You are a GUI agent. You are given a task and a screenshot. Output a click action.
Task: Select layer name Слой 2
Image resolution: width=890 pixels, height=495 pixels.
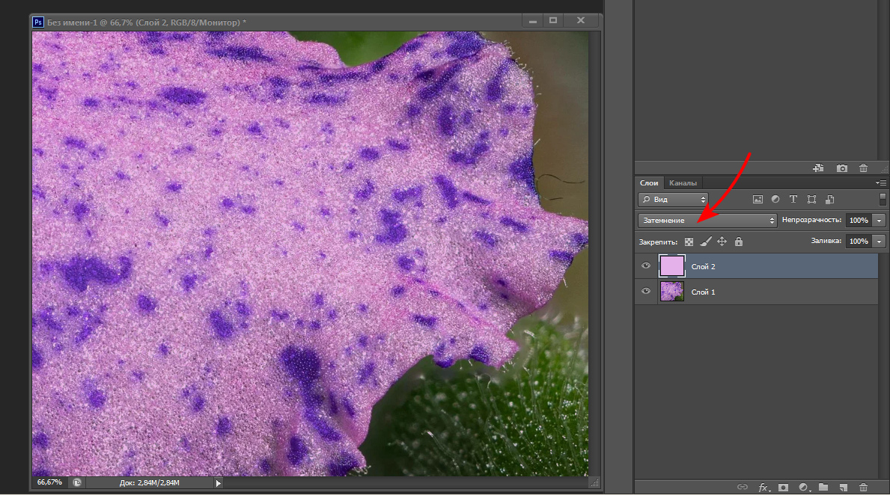point(704,266)
